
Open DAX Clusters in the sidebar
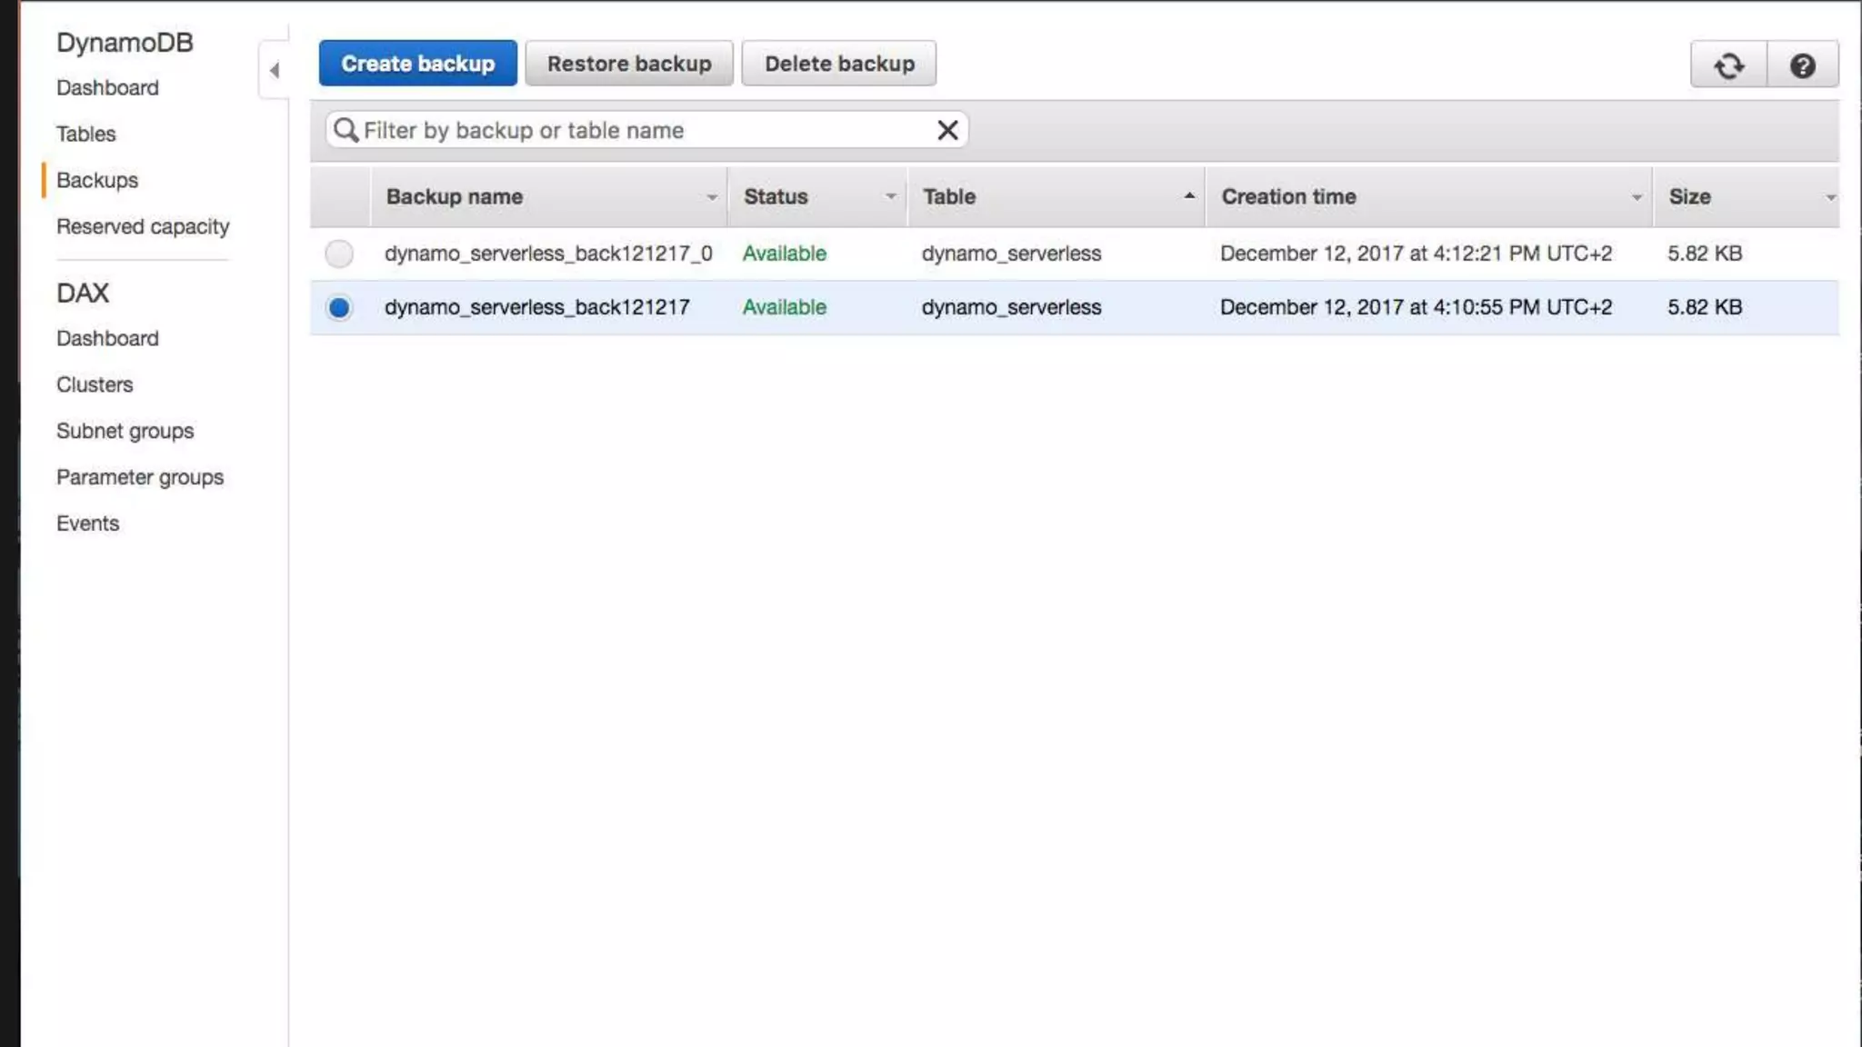pos(95,384)
